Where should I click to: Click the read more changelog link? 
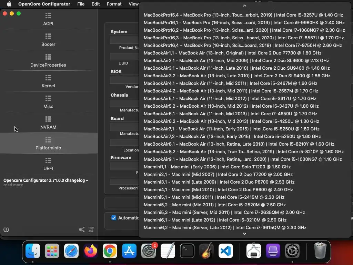[x=13, y=185]
